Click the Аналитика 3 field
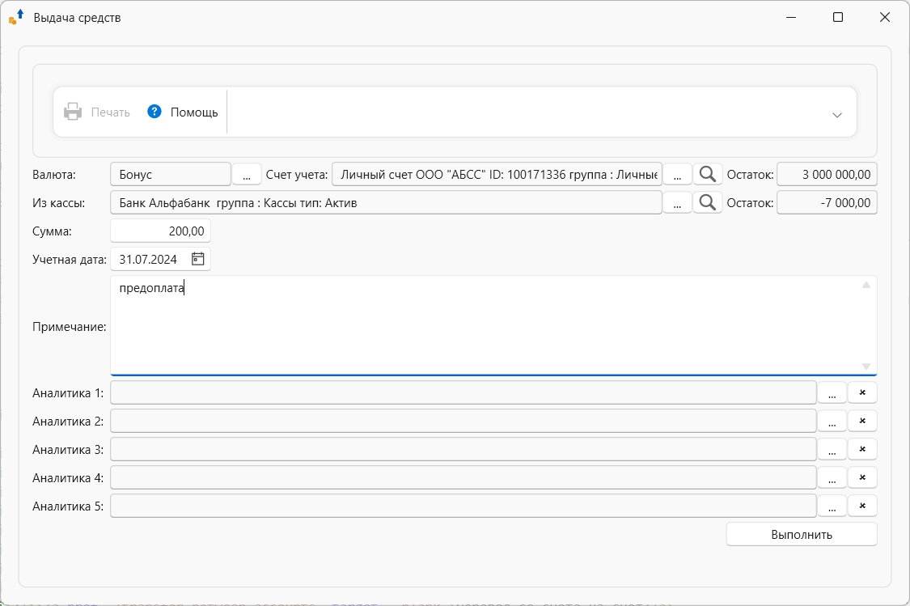Screen dimensions: 910x606 tap(463, 449)
